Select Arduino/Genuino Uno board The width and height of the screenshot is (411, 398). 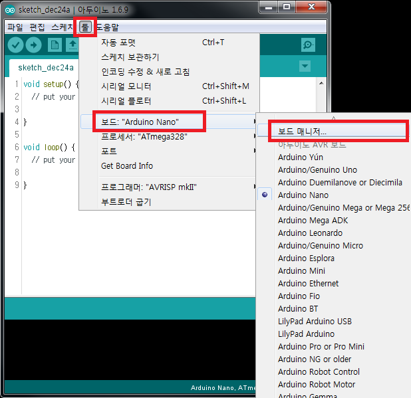pyautogui.click(x=317, y=169)
